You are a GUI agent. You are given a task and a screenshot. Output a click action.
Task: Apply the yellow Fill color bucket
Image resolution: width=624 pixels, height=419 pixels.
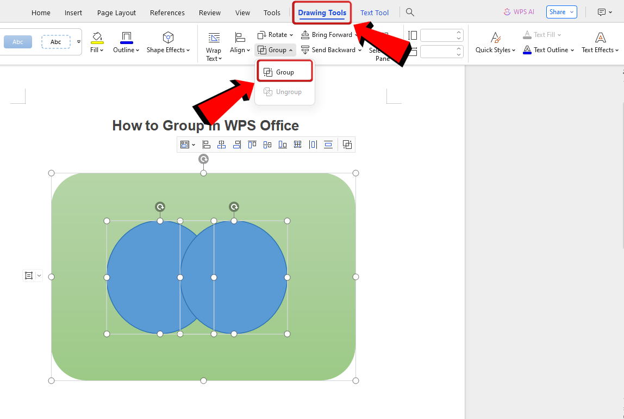[97, 38]
